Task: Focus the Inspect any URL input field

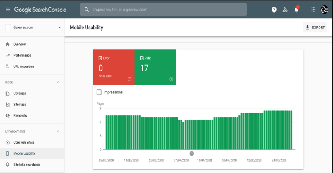Action: (x=163, y=10)
